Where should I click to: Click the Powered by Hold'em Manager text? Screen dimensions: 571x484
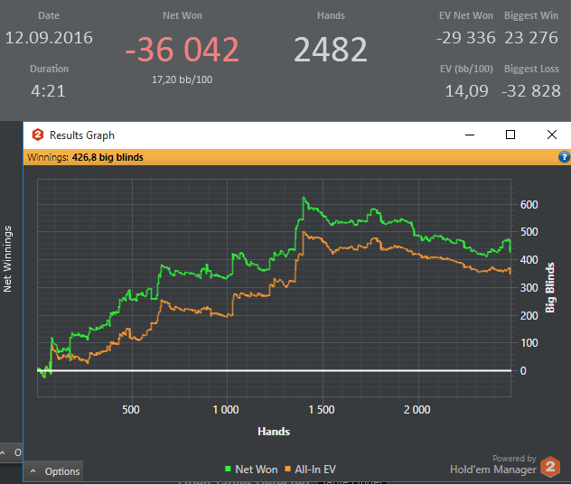(x=493, y=465)
